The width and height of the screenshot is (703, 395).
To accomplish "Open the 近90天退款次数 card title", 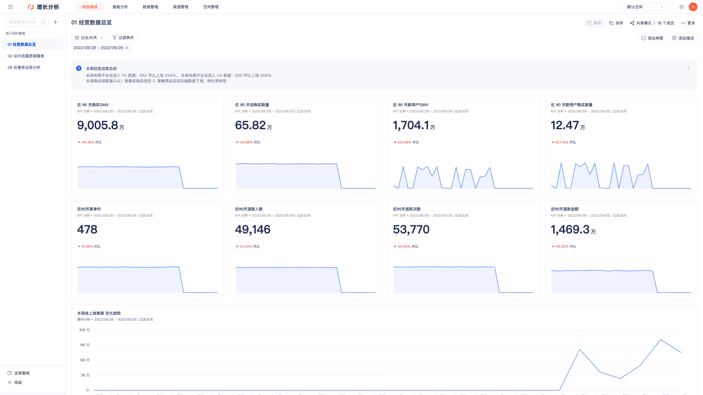I will (407, 209).
